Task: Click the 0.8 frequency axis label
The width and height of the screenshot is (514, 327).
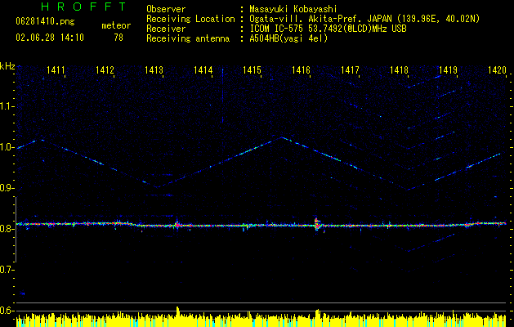Action: point(6,229)
